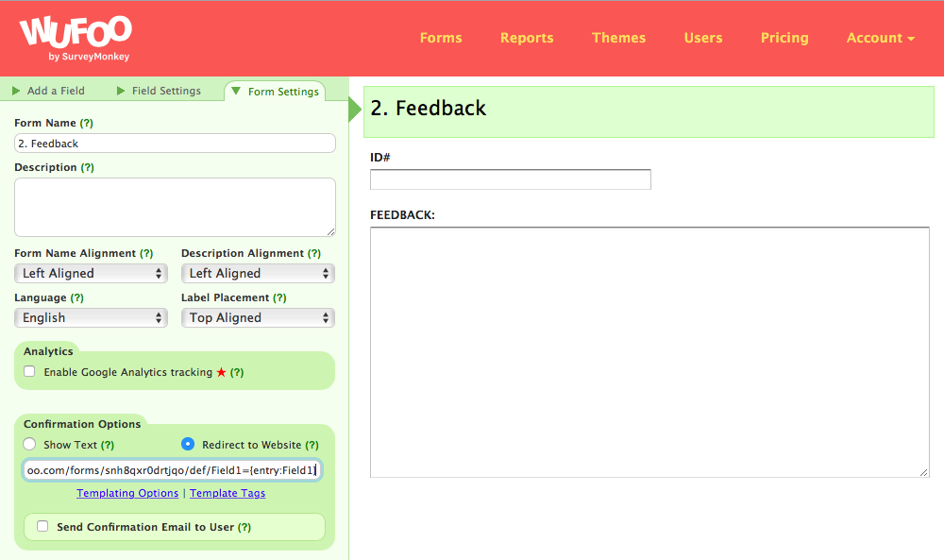Open help for Redirect to Website
This screenshot has width=944, height=560.
312,445
